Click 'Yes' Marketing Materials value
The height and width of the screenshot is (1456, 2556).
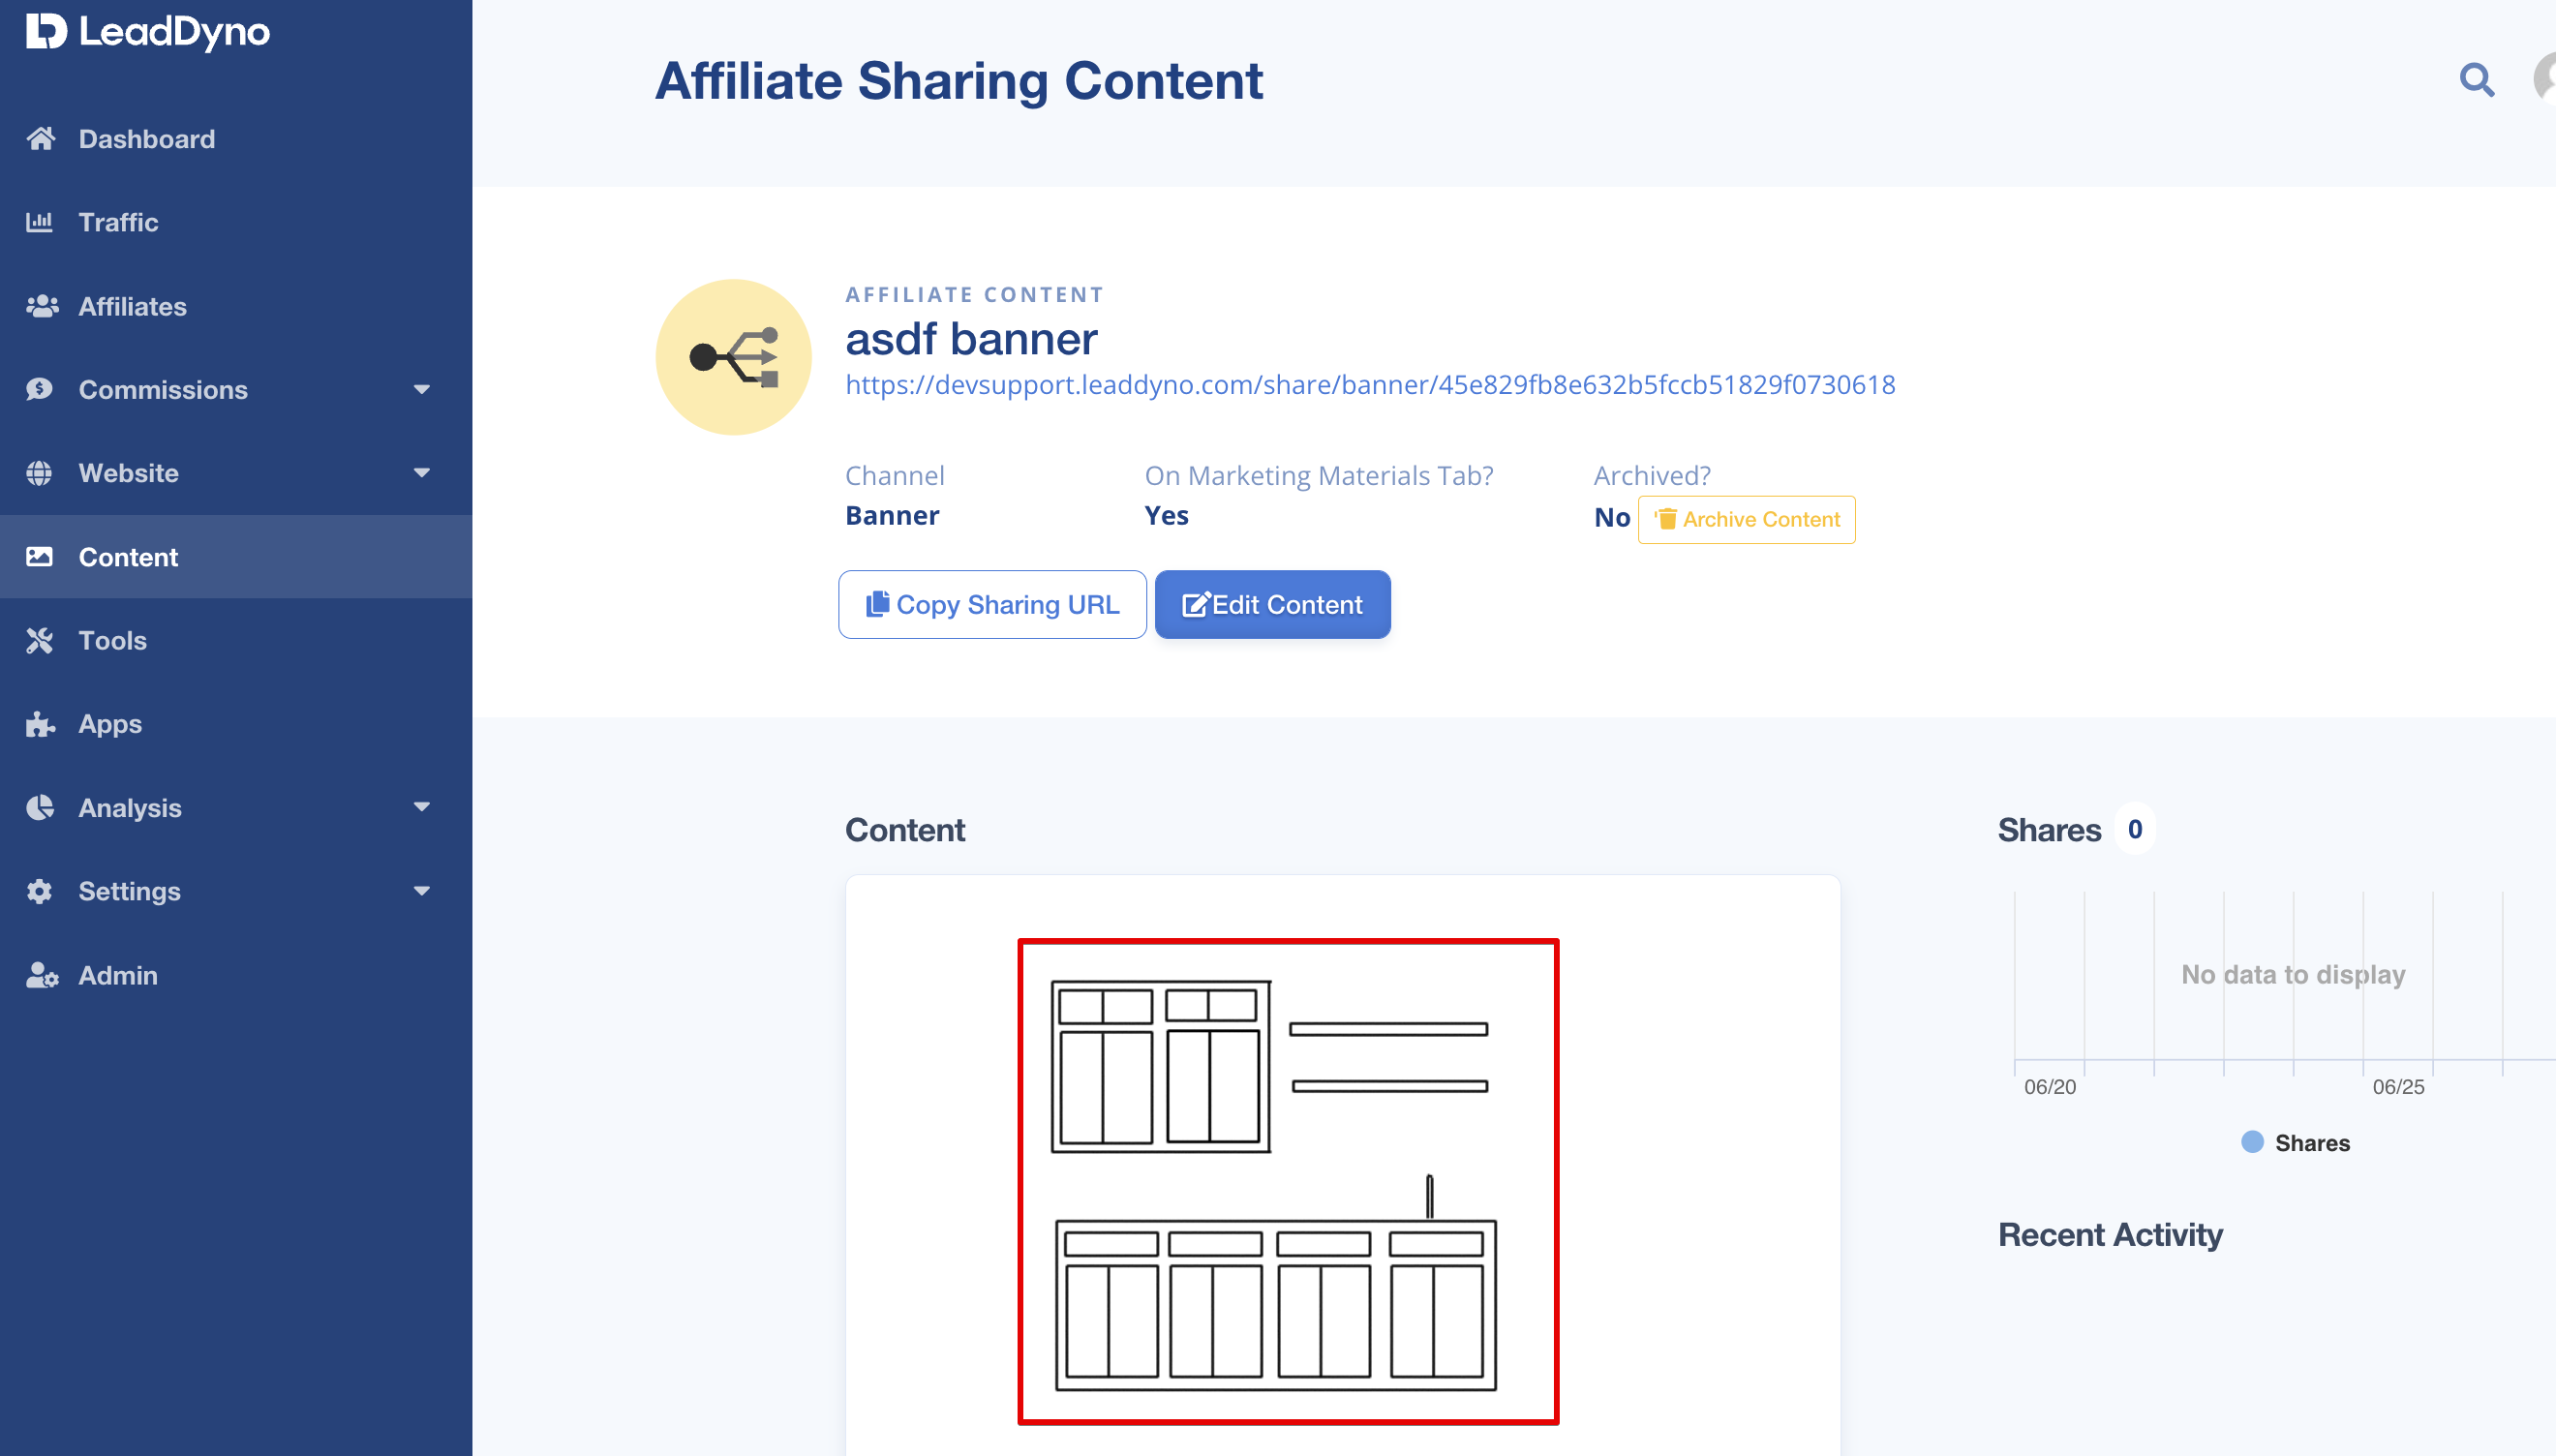[x=1166, y=516]
